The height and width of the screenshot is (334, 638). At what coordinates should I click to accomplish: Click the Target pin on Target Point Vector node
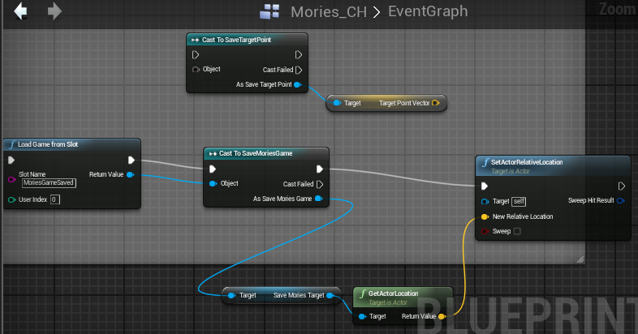[x=337, y=103]
